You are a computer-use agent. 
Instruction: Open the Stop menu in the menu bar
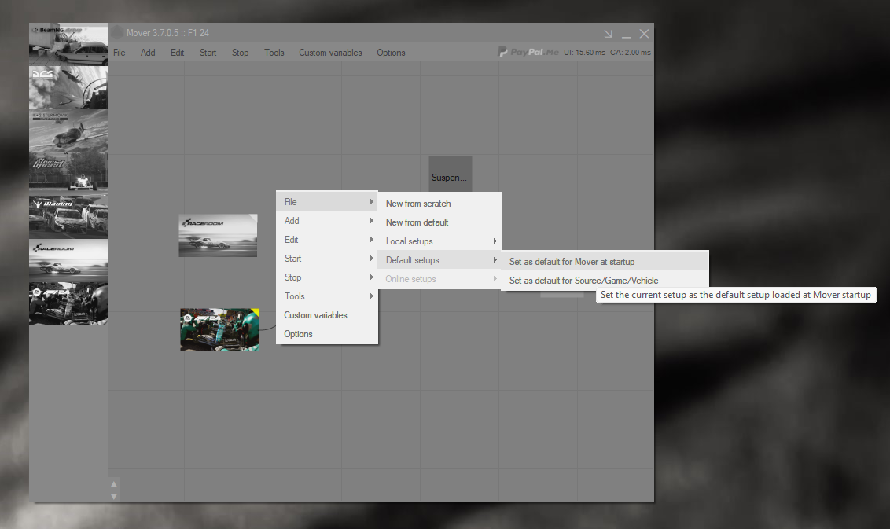[240, 52]
